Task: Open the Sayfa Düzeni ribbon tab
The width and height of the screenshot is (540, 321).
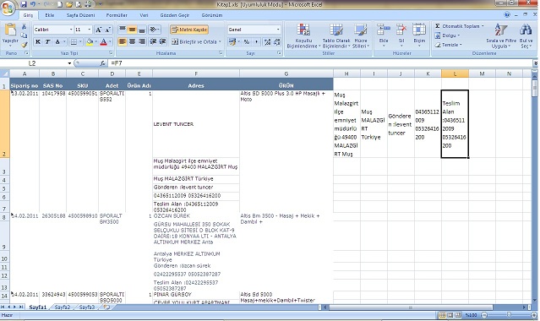Action: [x=80, y=15]
